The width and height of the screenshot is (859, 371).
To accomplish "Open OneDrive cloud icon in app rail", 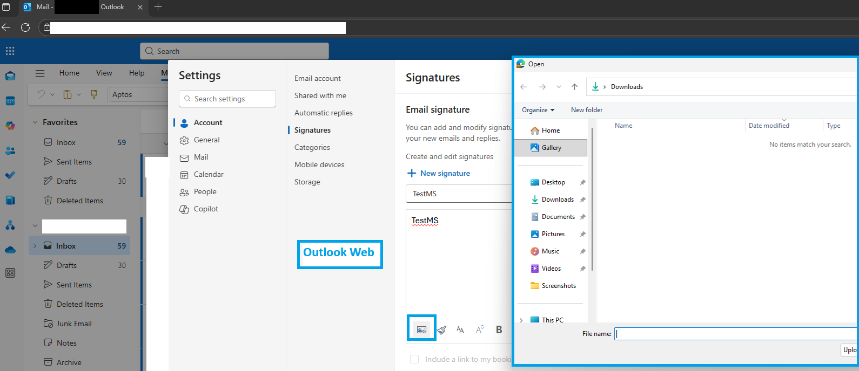I will coord(10,250).
